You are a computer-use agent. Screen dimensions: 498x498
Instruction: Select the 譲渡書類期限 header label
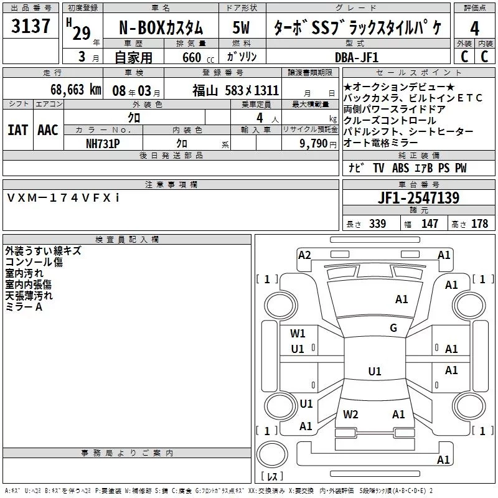click(x=310, y=72)
